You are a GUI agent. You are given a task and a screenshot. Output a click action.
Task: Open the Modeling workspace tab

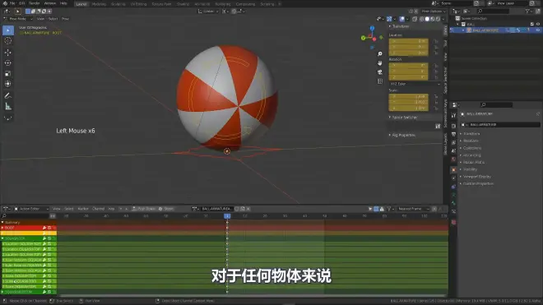(99, 4)
